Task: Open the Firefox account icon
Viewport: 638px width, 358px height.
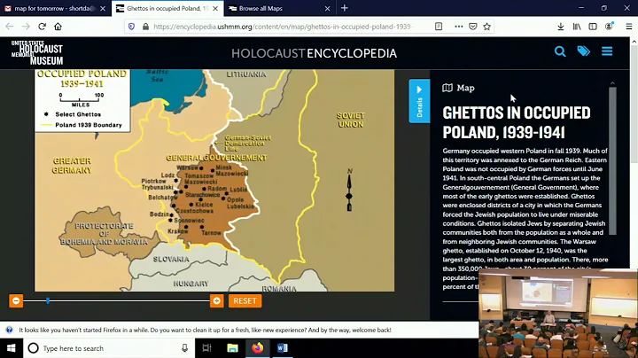Action: [609, 27]
